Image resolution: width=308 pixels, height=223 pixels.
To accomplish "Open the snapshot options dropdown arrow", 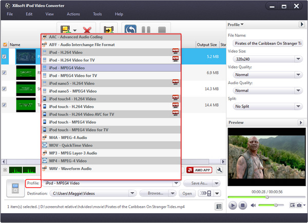I will point(304,205).
